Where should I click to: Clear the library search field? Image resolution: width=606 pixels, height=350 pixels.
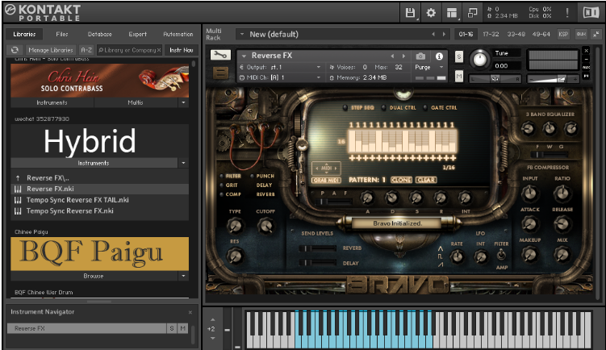pyautogui.click(x=159, y=50)
